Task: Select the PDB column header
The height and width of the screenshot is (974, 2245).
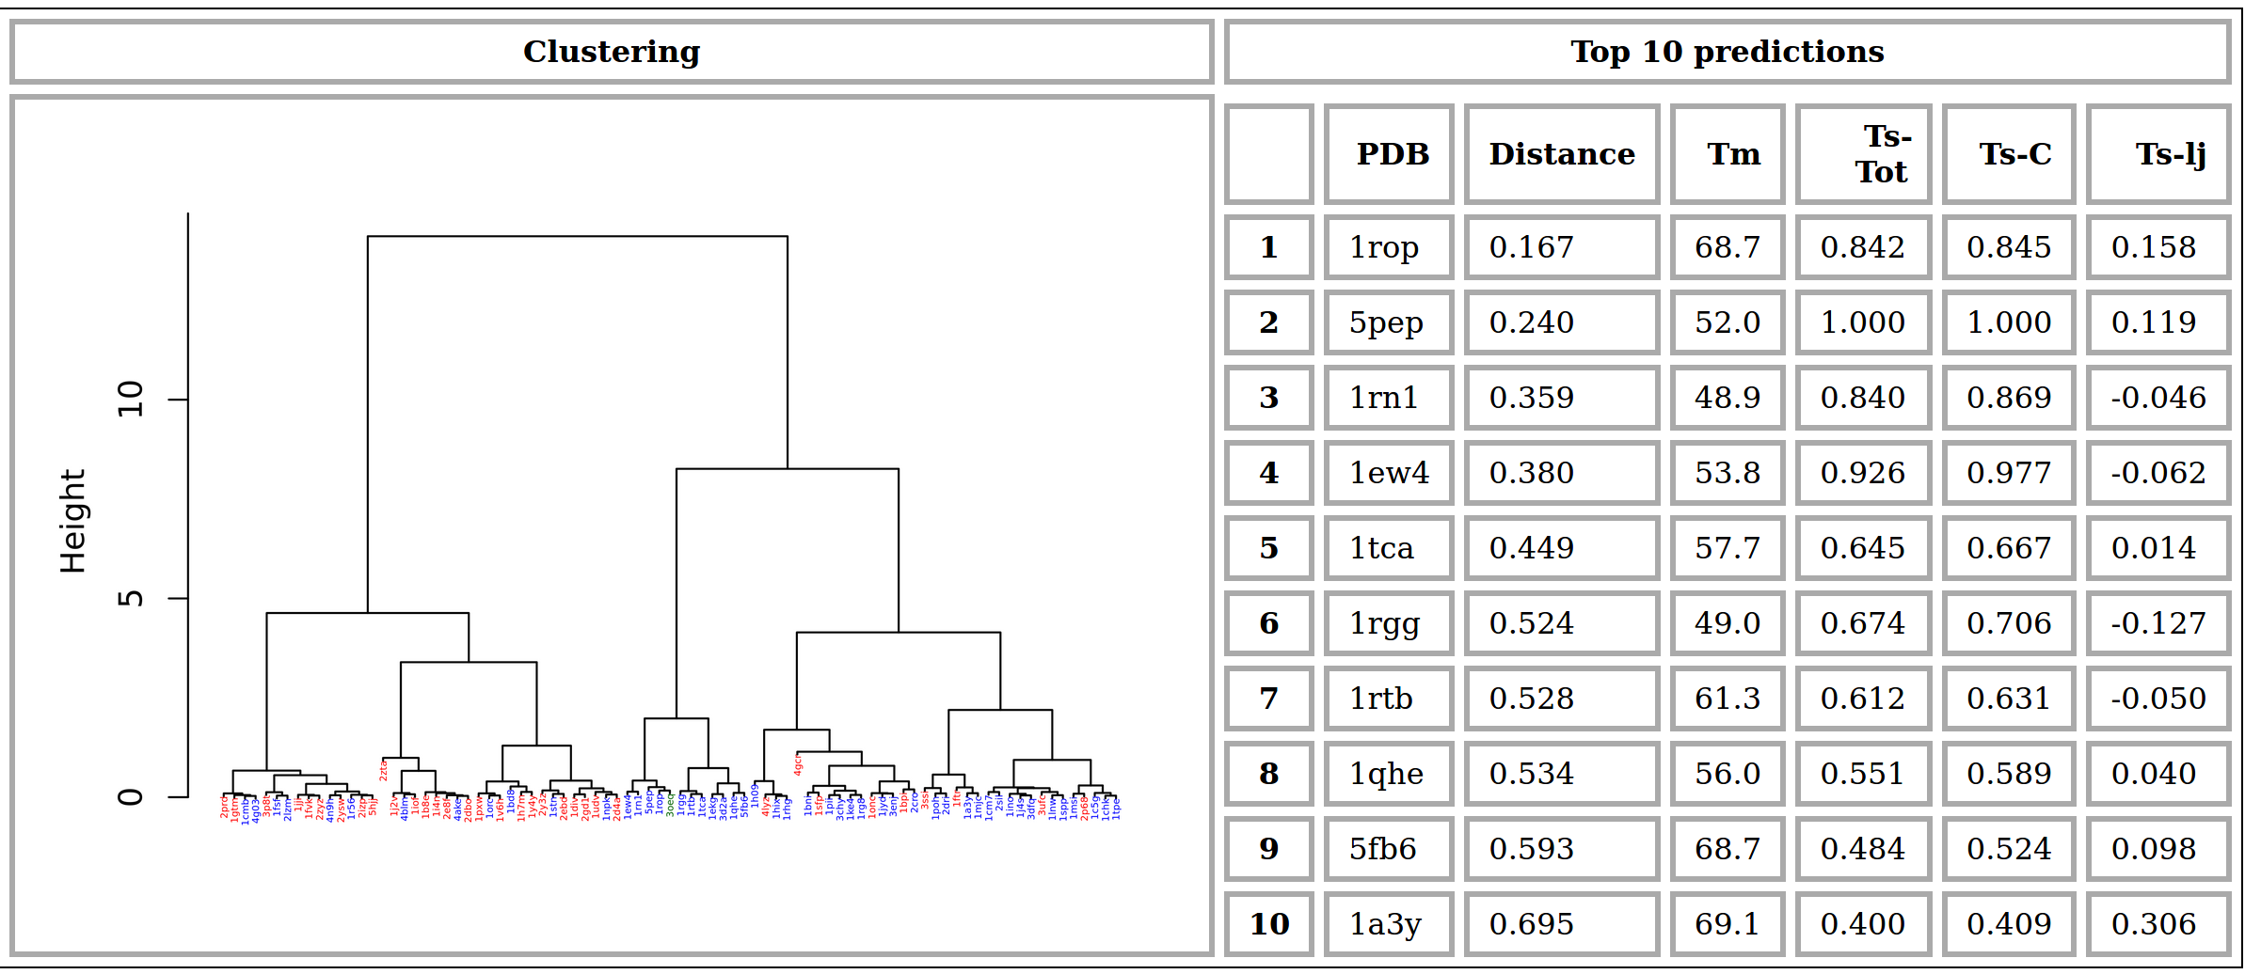Action: [1392, 154]
